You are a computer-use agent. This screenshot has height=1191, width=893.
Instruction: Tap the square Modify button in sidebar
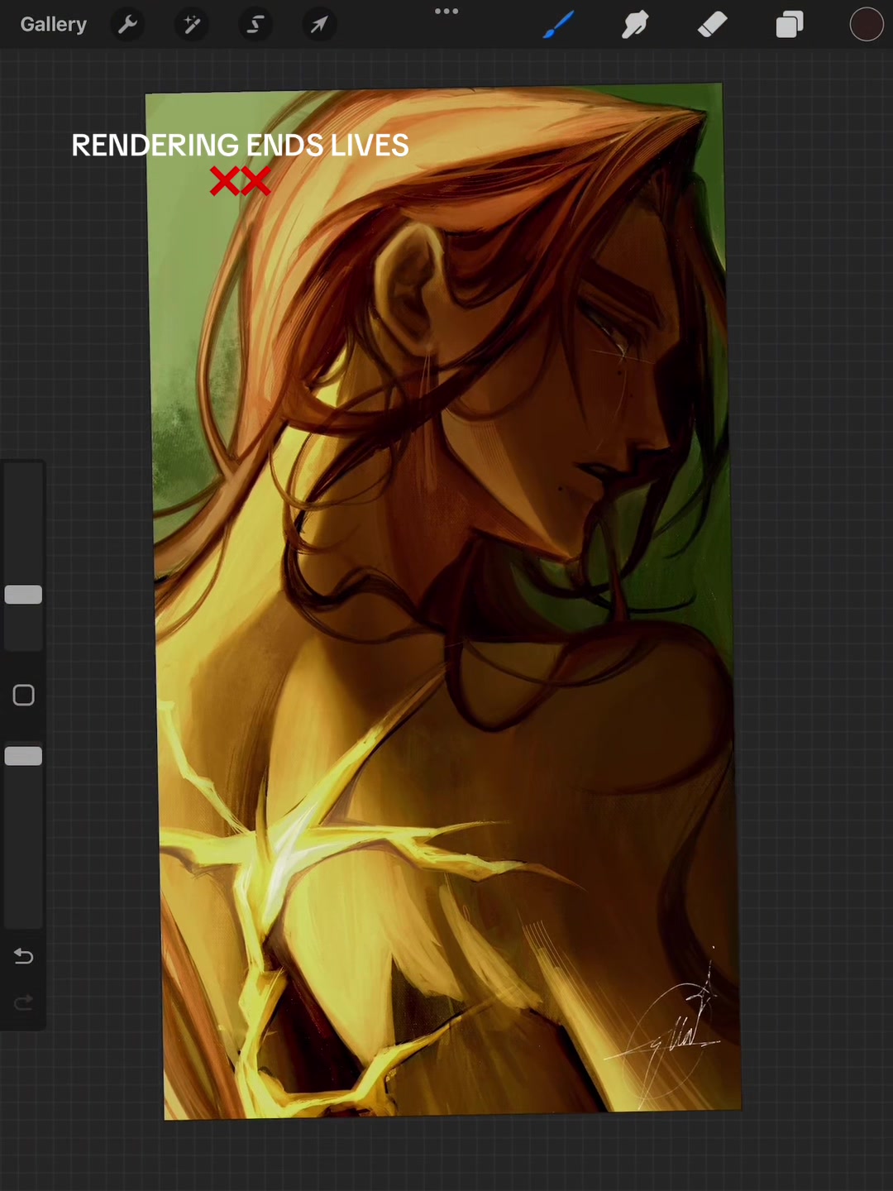click(23, 696)
